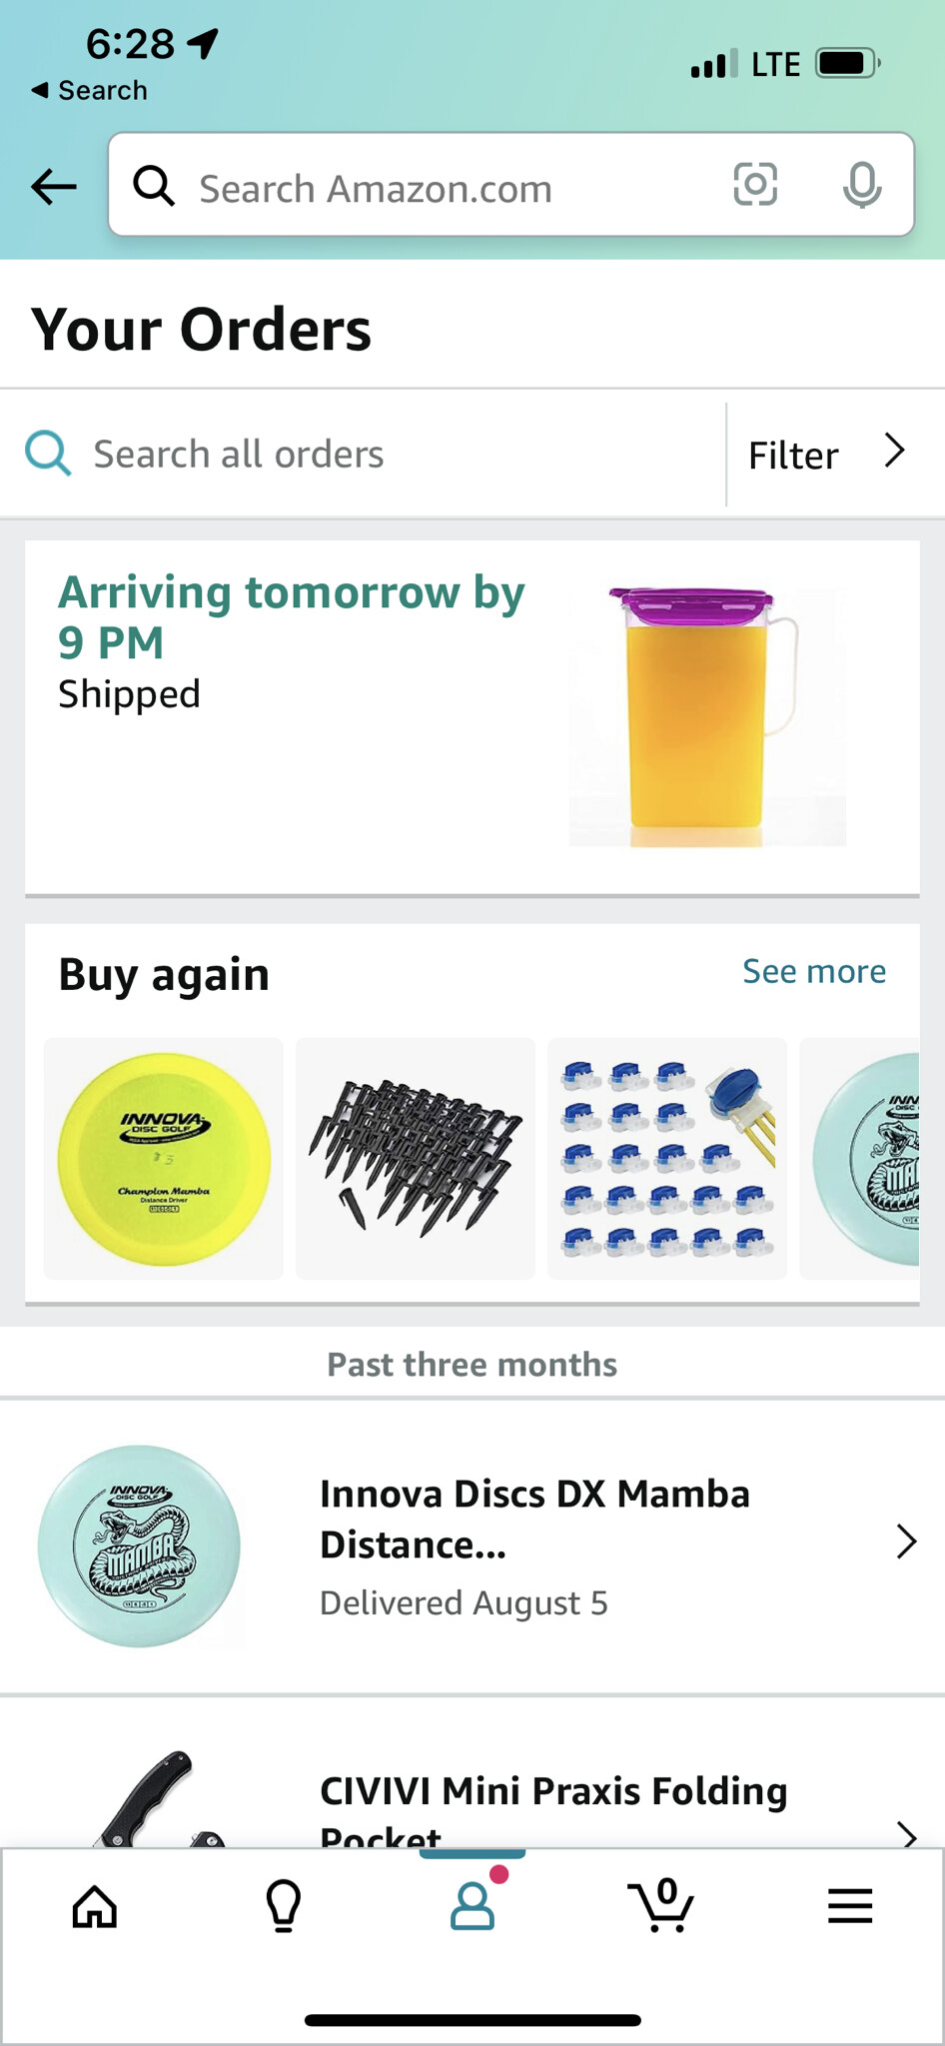Focus the Search all orders field
This screenshot has height=2046, width=945.
(x=400, y=455)
